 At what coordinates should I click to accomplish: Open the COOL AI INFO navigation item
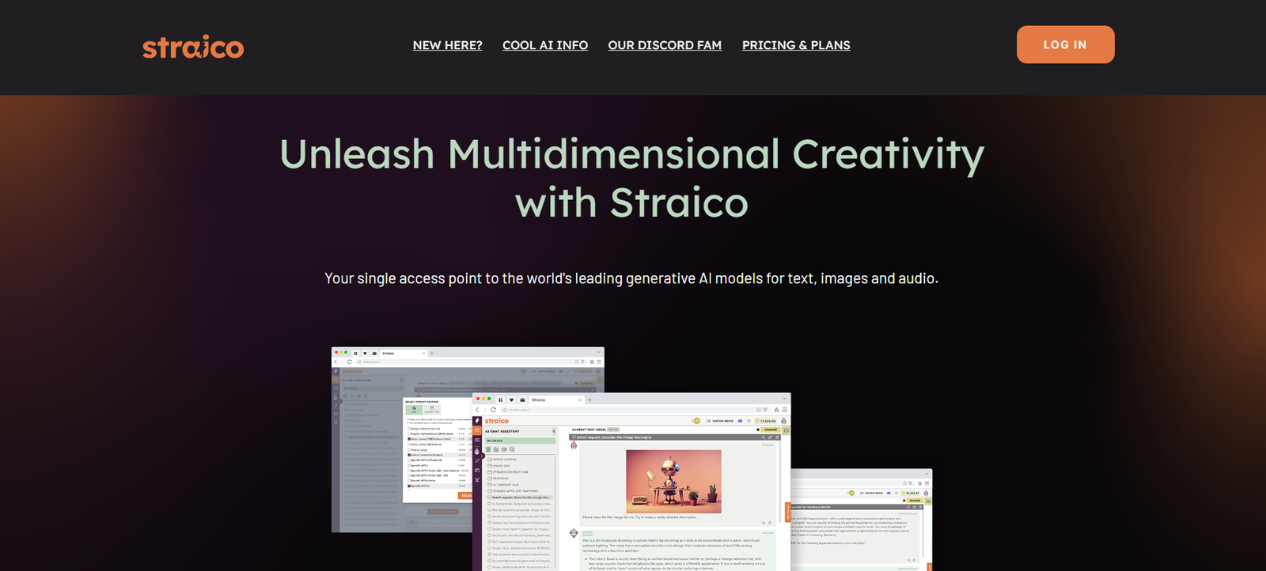point(545,45)
